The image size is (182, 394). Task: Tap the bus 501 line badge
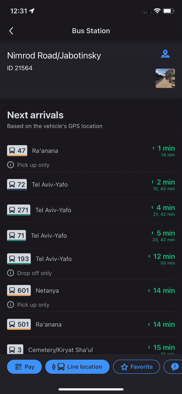19,324
